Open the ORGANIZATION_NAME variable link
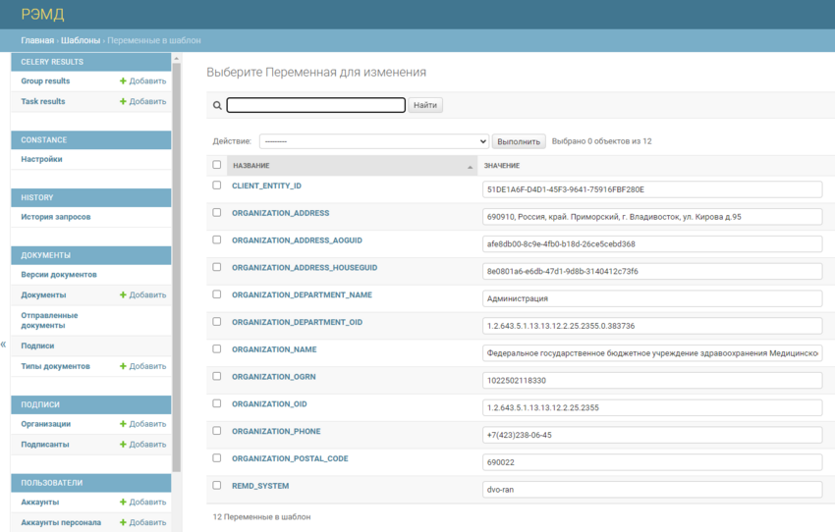Image resolution: width=835 pixels, height=532 pixels. [x=274, y=349]
